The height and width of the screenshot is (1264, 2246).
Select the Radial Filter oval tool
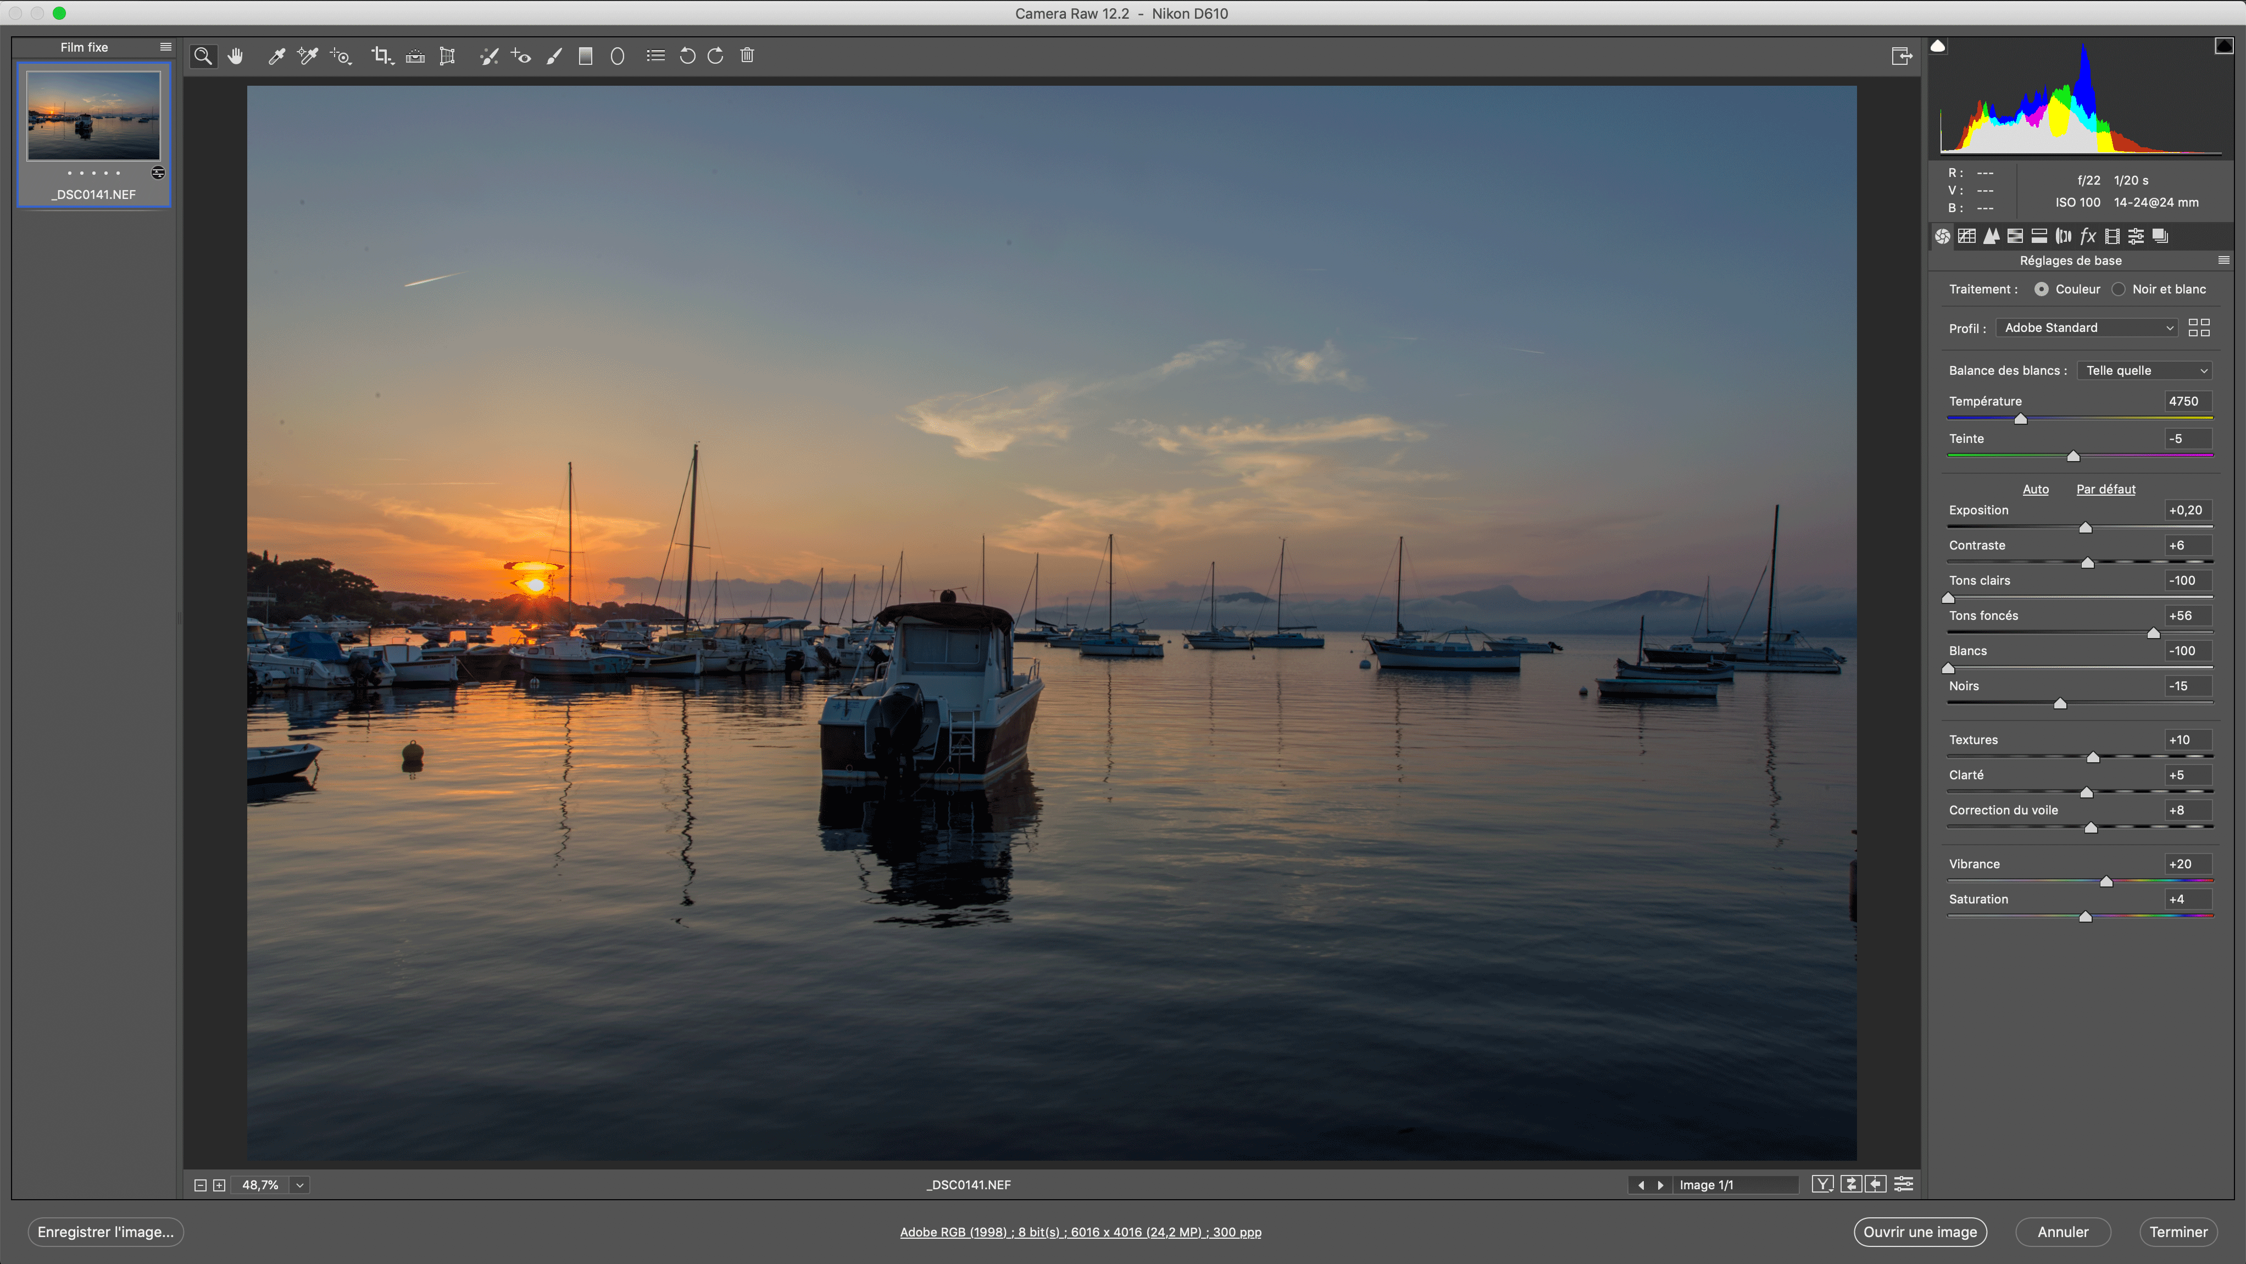(x=618, y=56)
